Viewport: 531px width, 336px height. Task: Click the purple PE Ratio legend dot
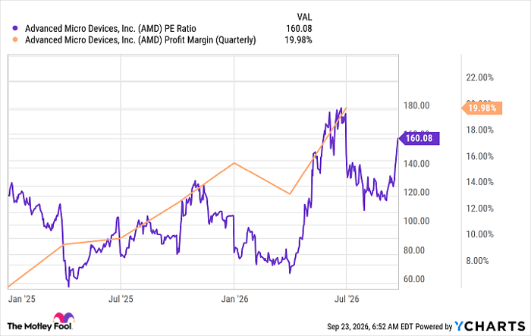tap(15, 29)
